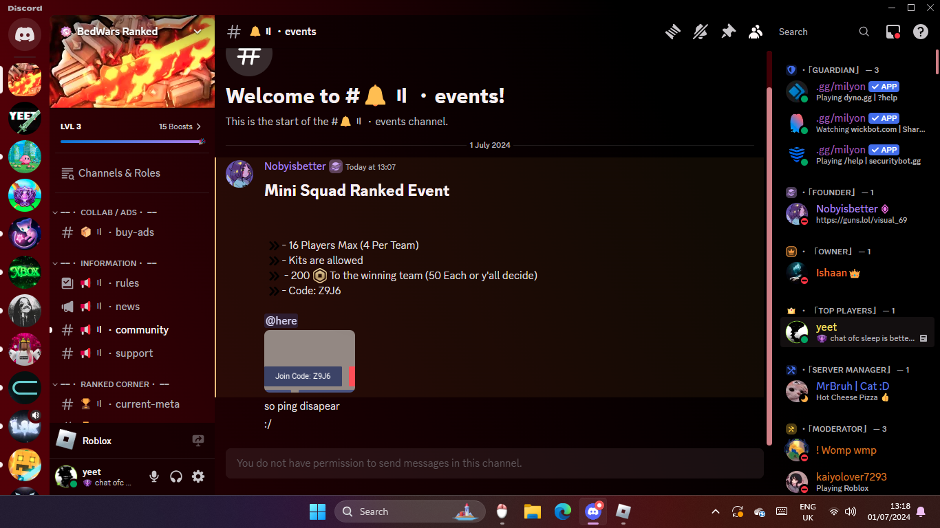Image resolution: width=940 pixels, height=528 pixels.
Task: Go to the buy-ads channel
Action: pos(132,232)
